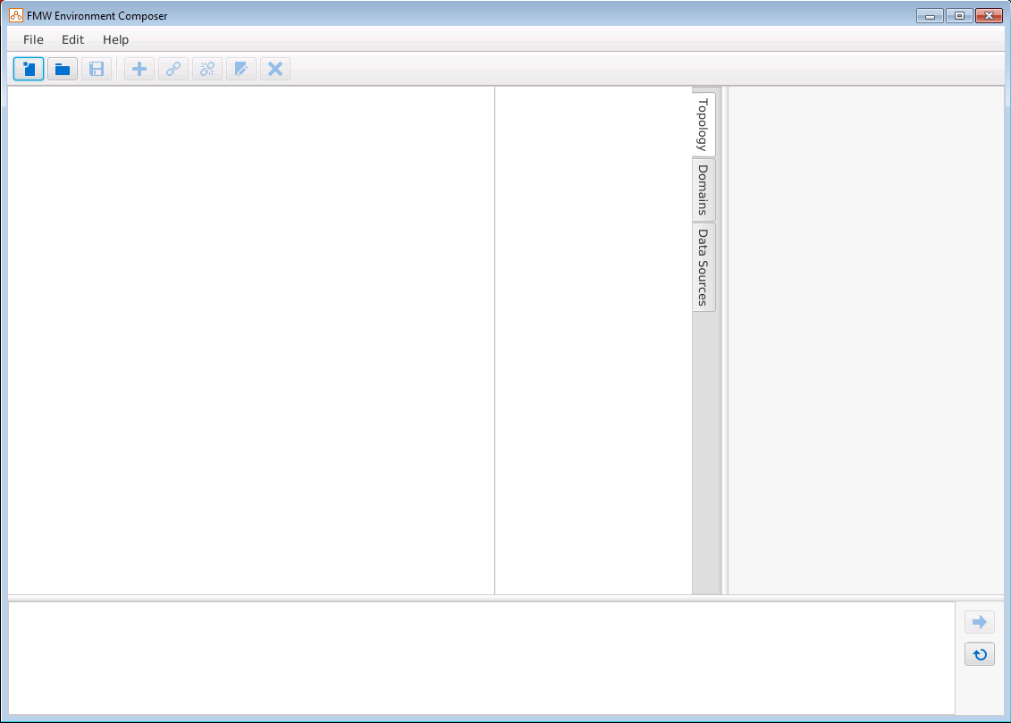Click the FMW Environment Composer title icon
1011x723 pixels.
pos(16,15)
